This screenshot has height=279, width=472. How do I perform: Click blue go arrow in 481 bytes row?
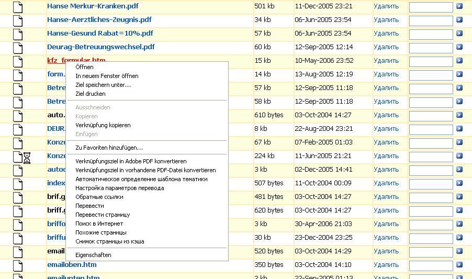[459, 196]
